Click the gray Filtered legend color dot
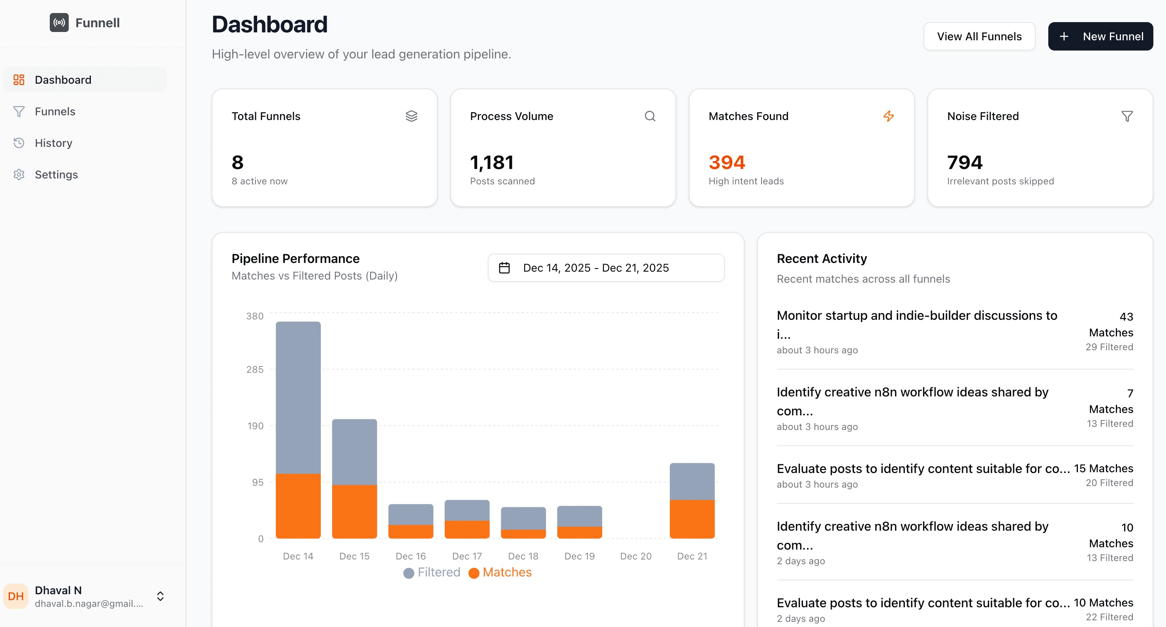This screenshot has width=1166, height=627. click(x=409, y=573)
